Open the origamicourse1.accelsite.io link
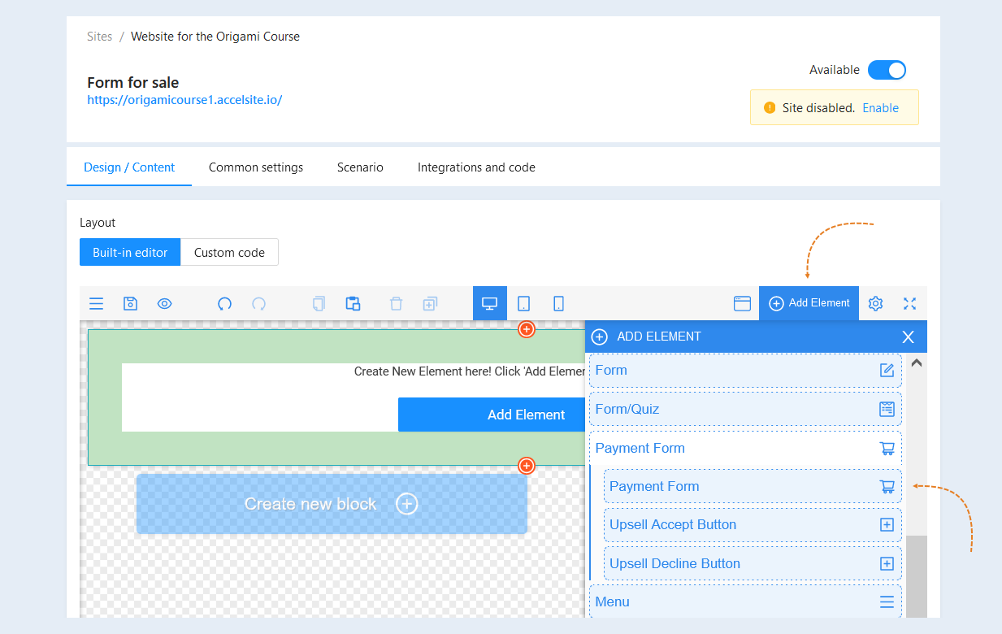The height and width of the screenshot is (634, 1002). pyautogui.click(x=184, y=100)
